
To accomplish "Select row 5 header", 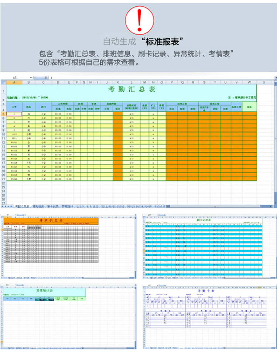I will click(x=4, y=114).
